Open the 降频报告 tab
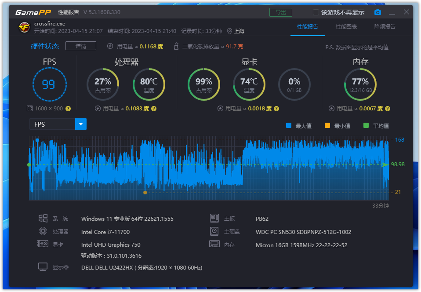 point(385,26)
